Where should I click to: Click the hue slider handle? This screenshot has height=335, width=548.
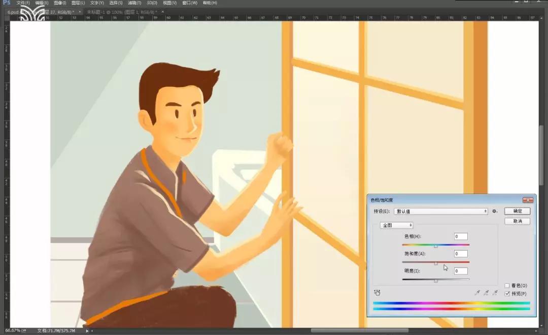point(436,246)
